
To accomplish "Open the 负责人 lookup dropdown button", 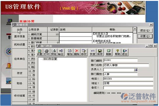I will 136,70.
